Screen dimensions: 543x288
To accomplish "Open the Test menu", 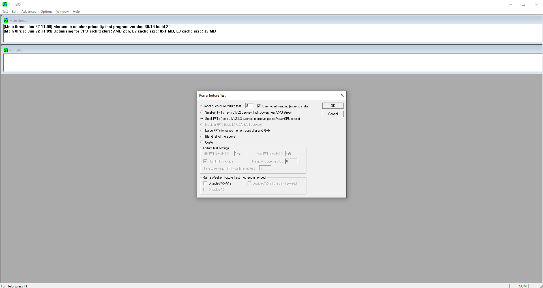I will 5,12.
